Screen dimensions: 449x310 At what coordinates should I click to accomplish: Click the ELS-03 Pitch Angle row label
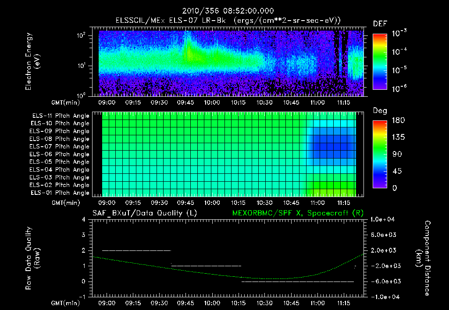tap(60, 177)
